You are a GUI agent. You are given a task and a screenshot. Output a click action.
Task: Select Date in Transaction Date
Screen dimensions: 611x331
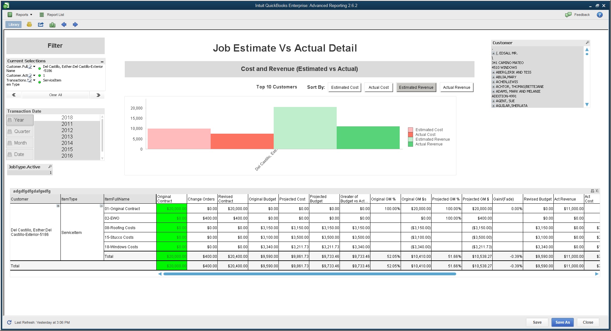(x=20, y=154)
